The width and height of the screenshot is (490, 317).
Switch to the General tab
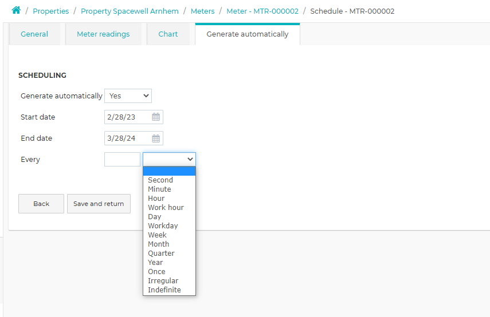34,34
